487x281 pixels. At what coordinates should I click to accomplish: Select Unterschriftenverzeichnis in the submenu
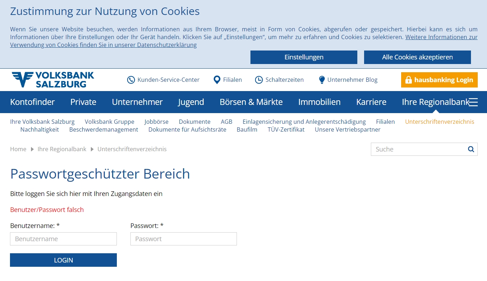click(x=440, y=122)
